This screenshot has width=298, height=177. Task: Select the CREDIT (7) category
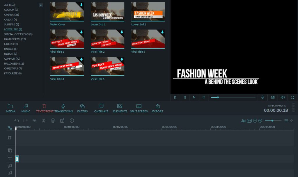[x=10, y=20]
